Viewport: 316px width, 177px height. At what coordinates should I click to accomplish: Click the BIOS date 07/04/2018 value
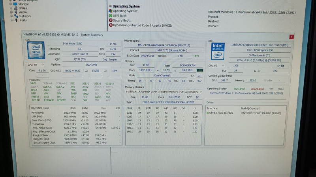[x=148, y=56]
